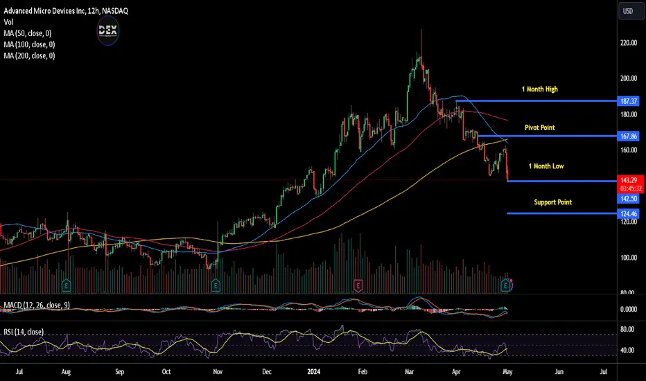This screenshot has width=646, height=381.
Task: Click the red earnings E marker near February
Action: [x=358, y=285]
